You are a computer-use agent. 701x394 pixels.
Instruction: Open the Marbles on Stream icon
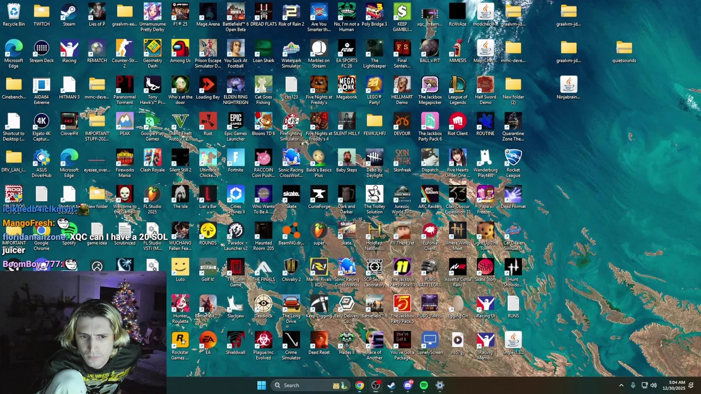point(319,54)
